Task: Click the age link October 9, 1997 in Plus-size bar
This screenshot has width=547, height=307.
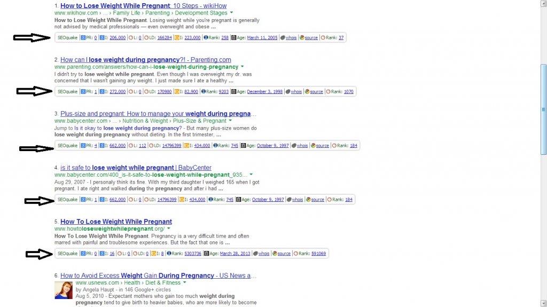Action: click(273, 145)
